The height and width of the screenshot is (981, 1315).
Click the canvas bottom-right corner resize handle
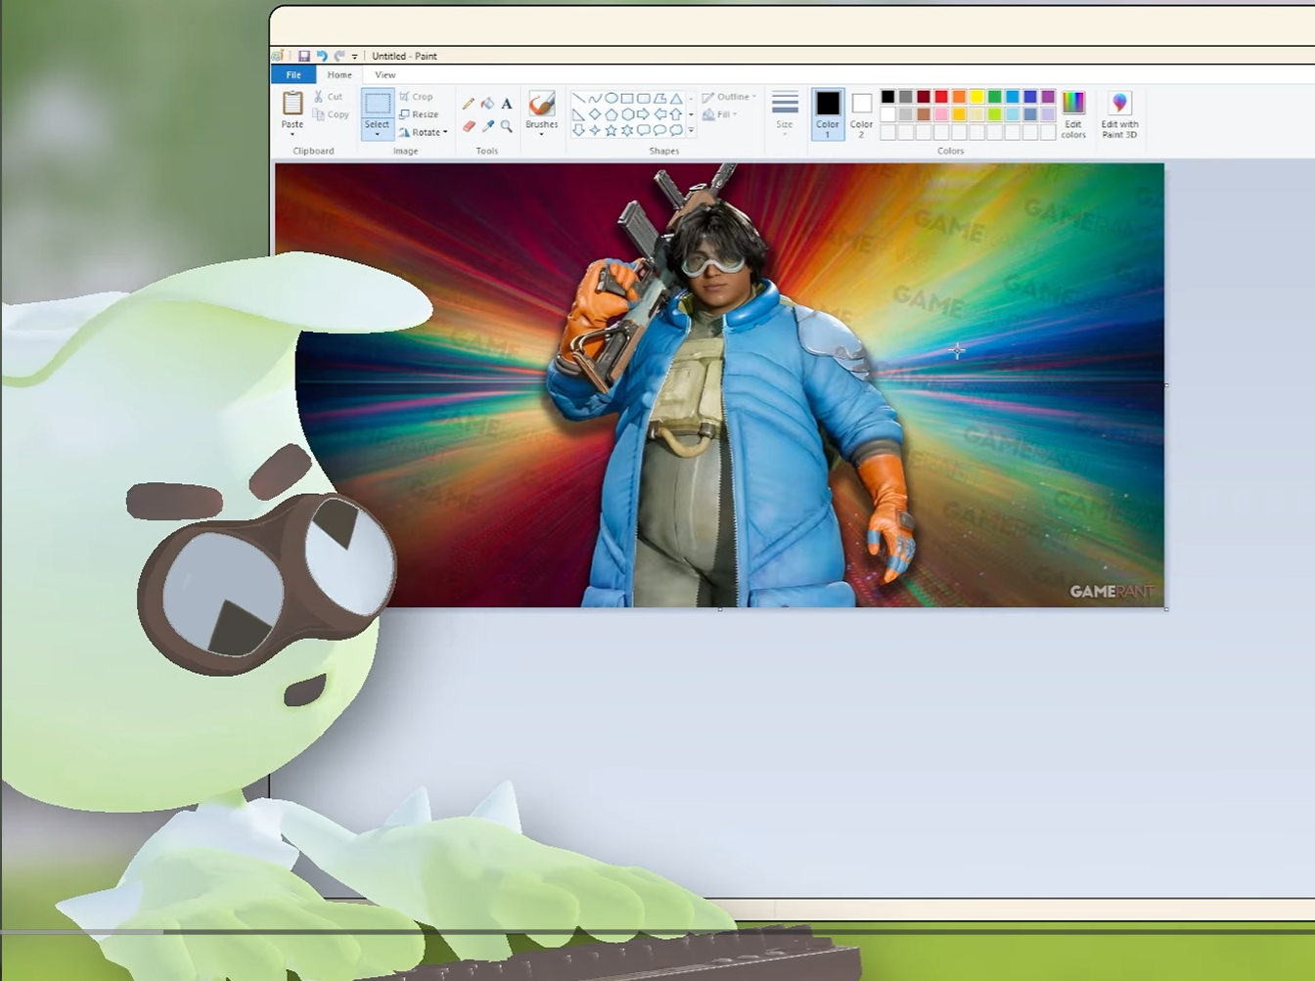click(1166, 609)
